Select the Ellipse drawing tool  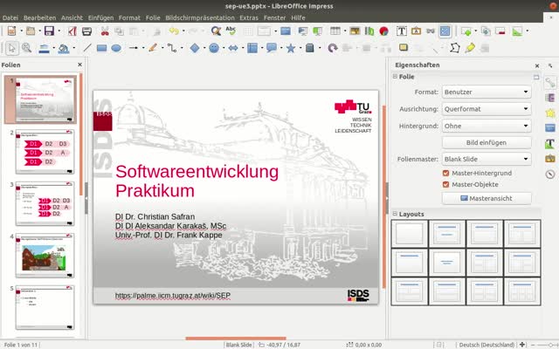pyautogui.click(x=116, y=48)
